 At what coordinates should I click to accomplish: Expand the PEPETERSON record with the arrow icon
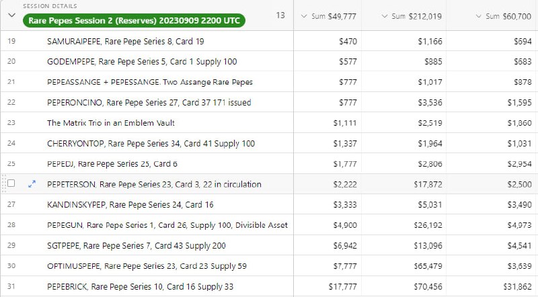point(32,184)
